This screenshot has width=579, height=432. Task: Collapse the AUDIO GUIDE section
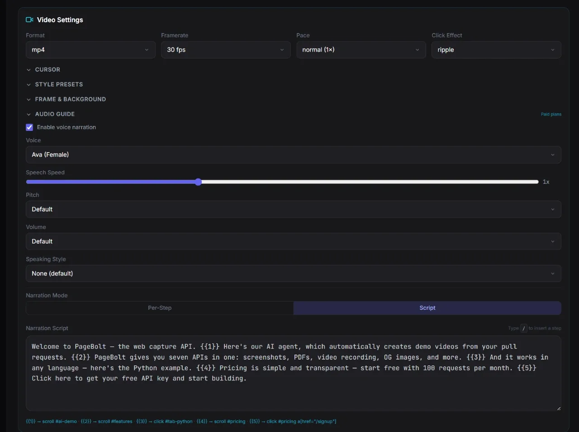(51, 114)
